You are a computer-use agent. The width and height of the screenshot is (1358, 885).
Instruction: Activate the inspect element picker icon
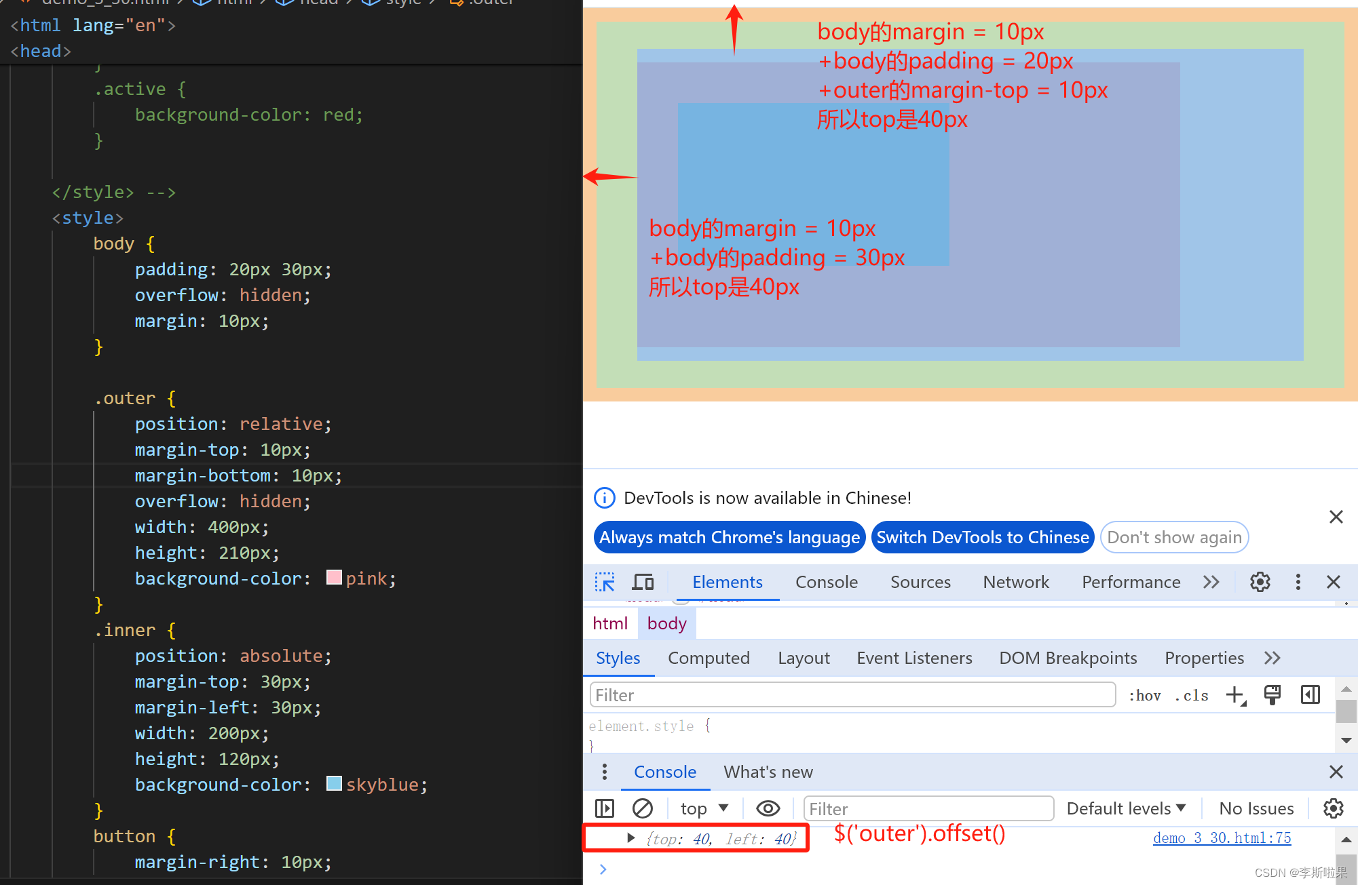(x=604, y=582)
